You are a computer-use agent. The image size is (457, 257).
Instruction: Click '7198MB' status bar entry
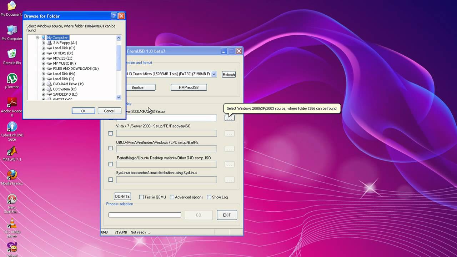[x=121, y=232]
